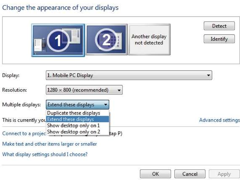The image size is (240, 180).
Task: Click the 'Another display not detected' box
Action: point(149,40)
